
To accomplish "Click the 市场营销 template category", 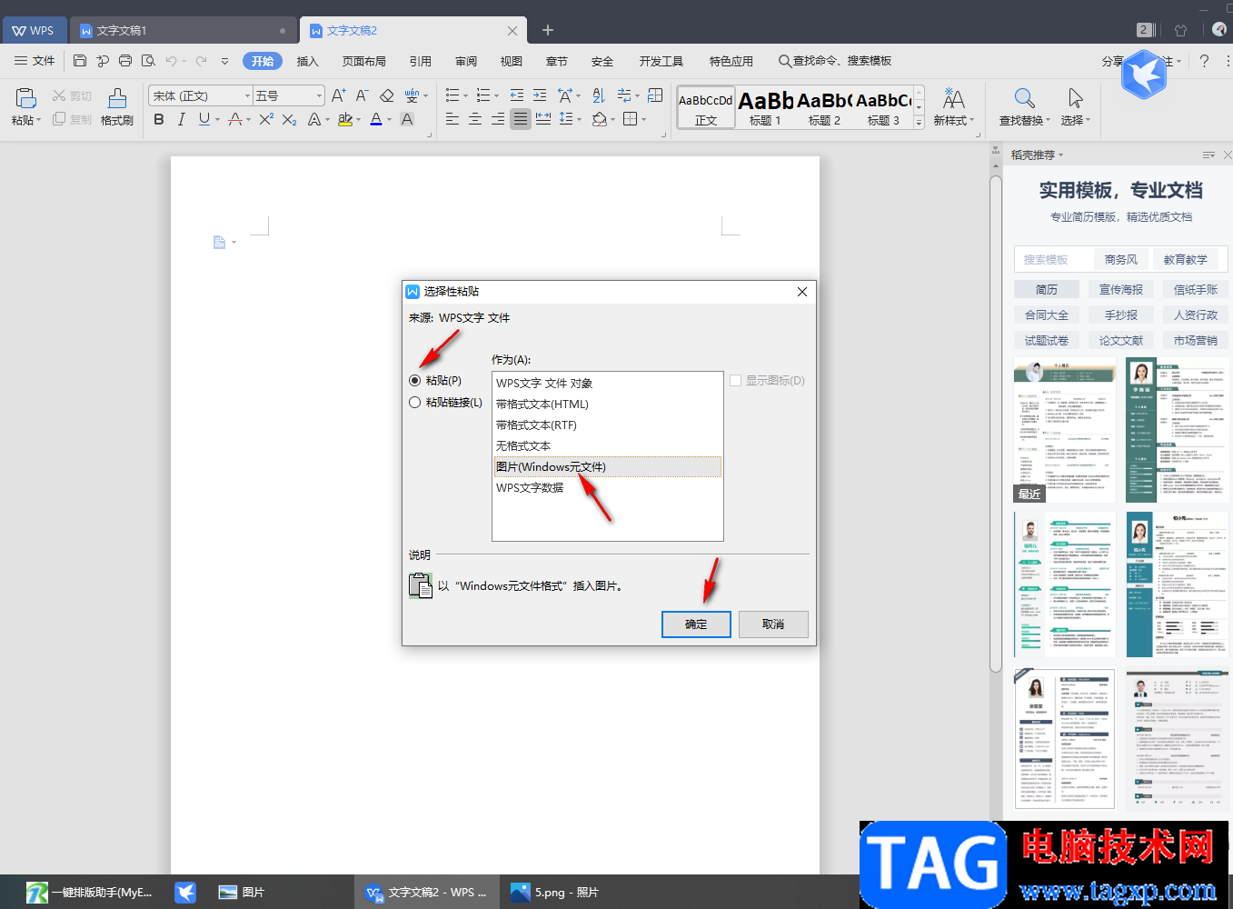I will point(1196,340).
